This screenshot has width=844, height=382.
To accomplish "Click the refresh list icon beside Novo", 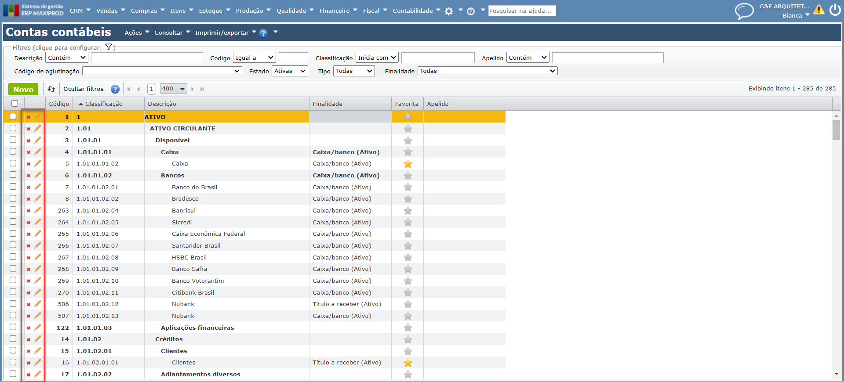I will [51, 89].
